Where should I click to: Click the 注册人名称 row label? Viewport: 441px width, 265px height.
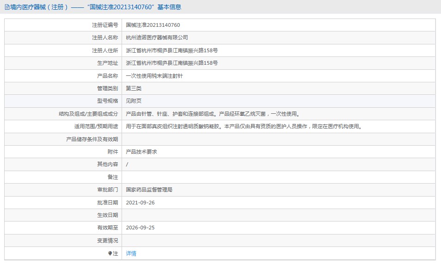[x=105, y=38]
